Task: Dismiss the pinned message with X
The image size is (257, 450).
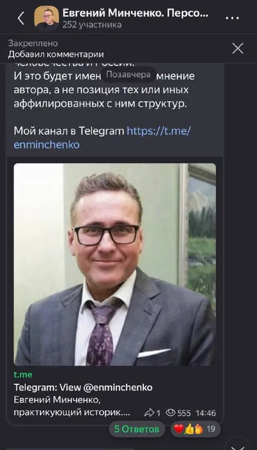Action: (x=238, y=48)
